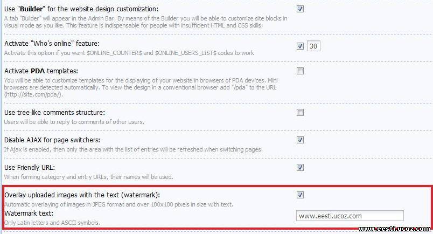Click "Overlay uploaded images with the text" label
The image size is (433, 234).
click(x=82, y=195)
